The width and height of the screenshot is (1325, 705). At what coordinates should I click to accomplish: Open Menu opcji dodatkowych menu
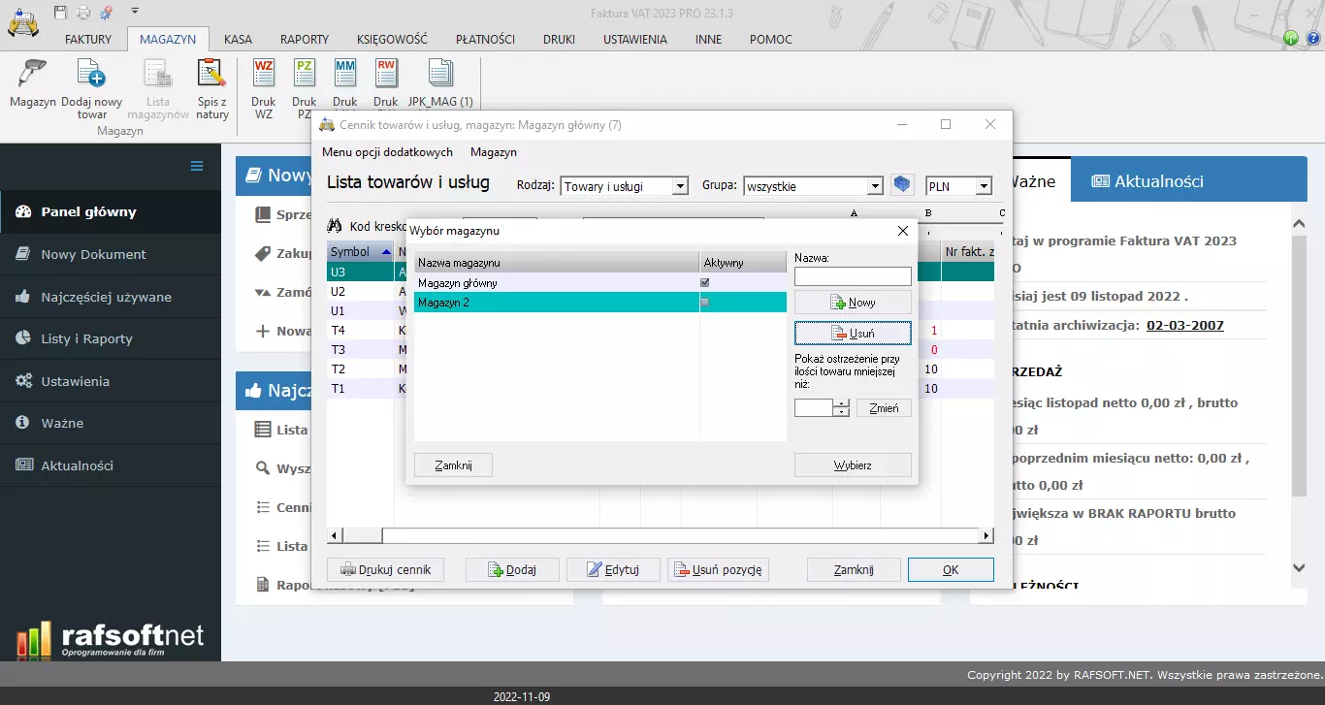387,152
